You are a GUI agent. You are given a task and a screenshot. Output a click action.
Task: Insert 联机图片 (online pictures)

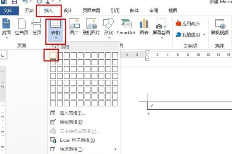[x=91, y=27]
